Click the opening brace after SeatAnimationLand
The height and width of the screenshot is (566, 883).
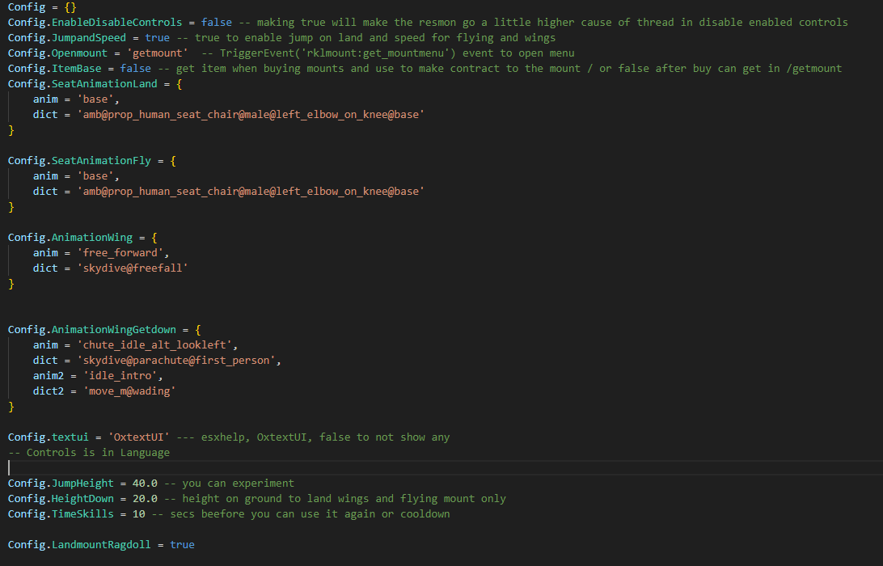pyautogui.click(x=179, y=83)
